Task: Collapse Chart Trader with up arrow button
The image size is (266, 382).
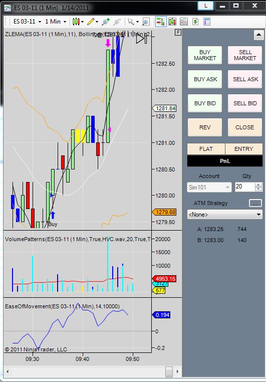Action: pyautogui.click(x=258, y=35)
